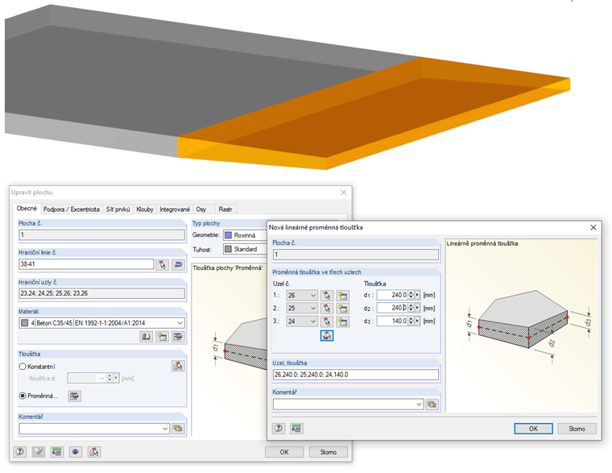This screenshot has height=473, width=612.
Task: Click the d3 spinner arrows
Action: (x=411, y=321)
